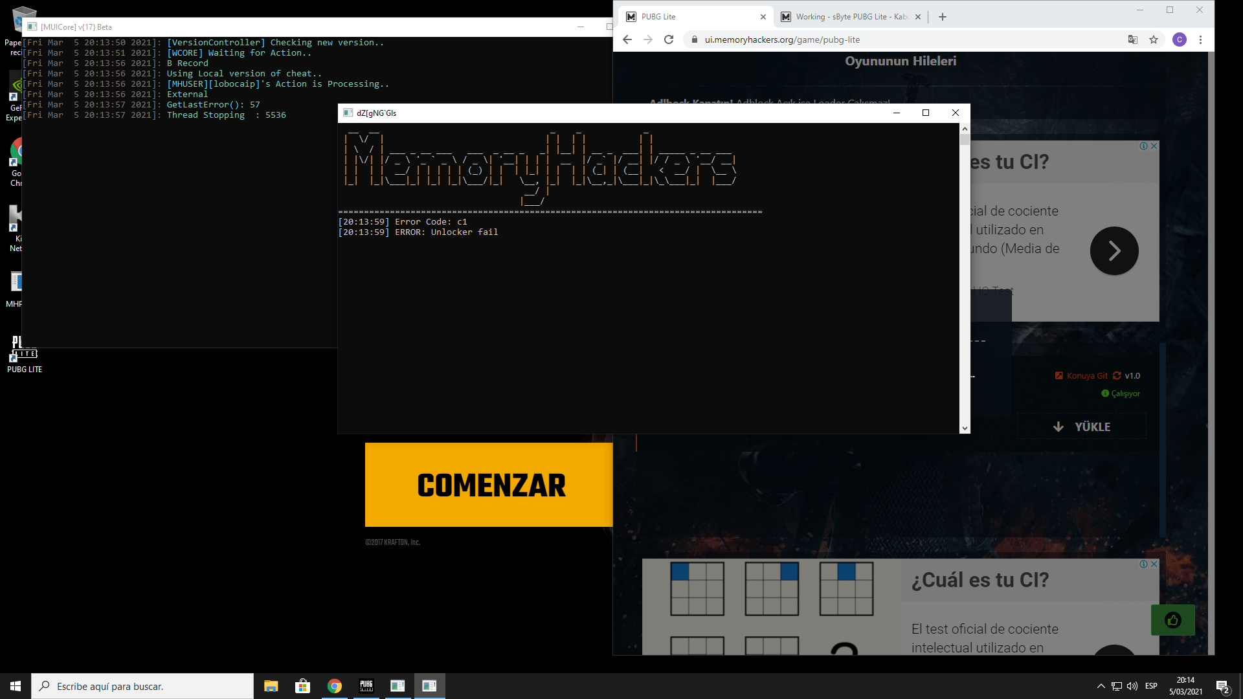Screen dimensions: 1243x699
Task: Close the Working - sByte PUBG Lite tab
Action: (918, 17)
